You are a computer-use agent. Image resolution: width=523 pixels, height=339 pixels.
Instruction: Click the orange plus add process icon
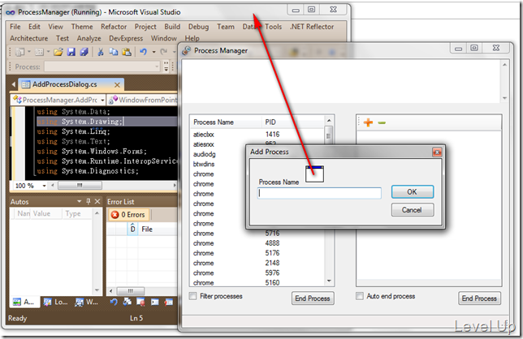(368, 122)
